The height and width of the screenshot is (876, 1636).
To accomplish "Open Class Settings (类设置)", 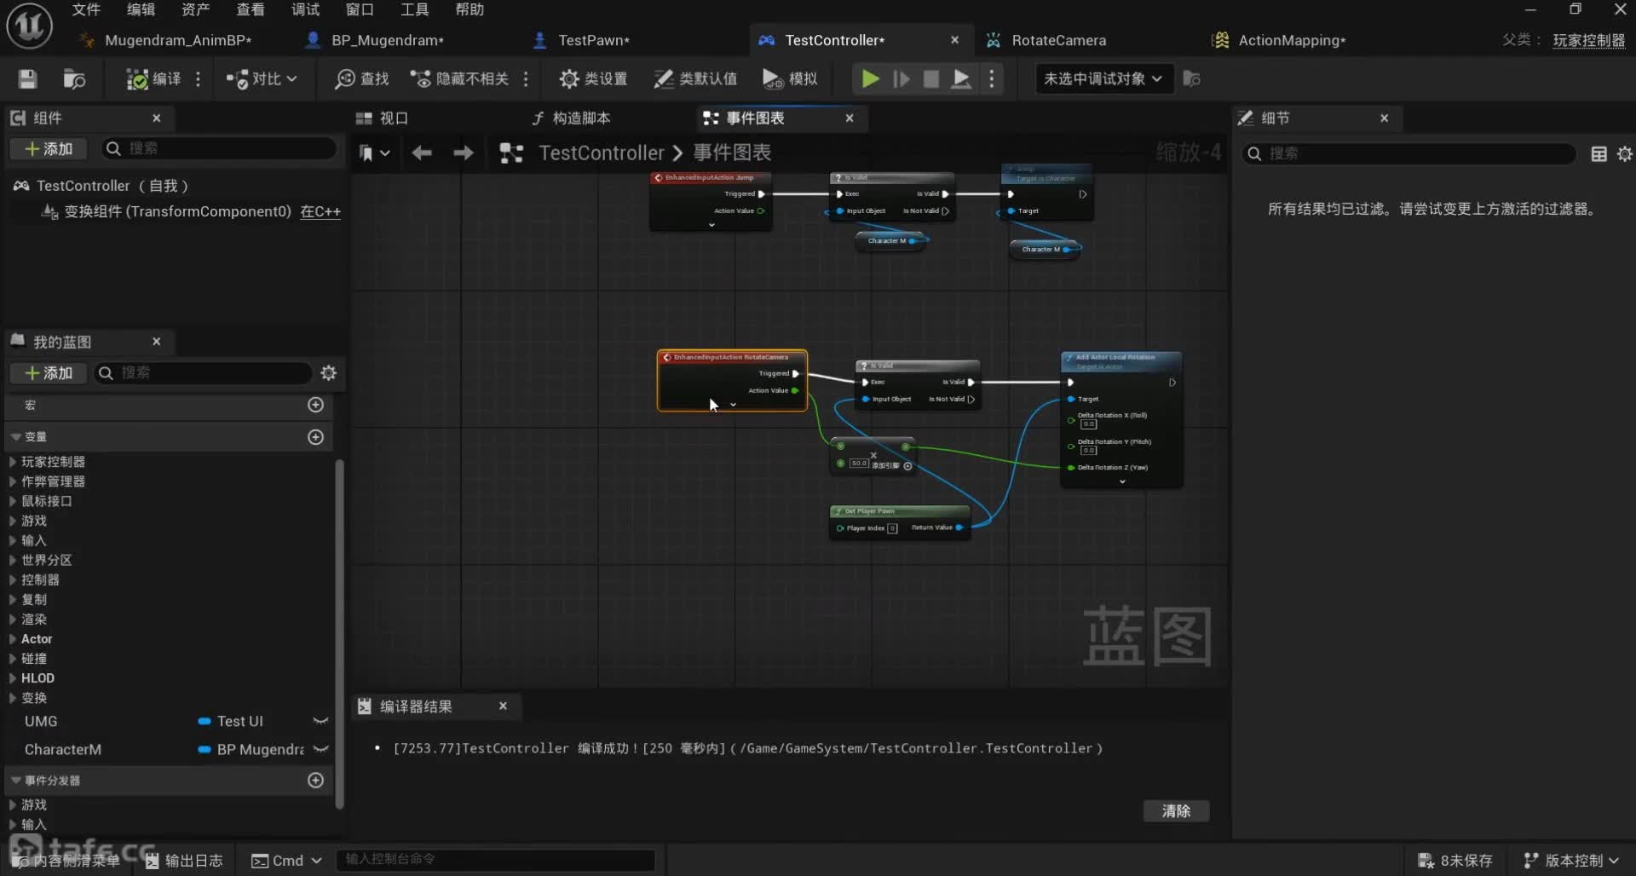I will (x=593, y=79).
